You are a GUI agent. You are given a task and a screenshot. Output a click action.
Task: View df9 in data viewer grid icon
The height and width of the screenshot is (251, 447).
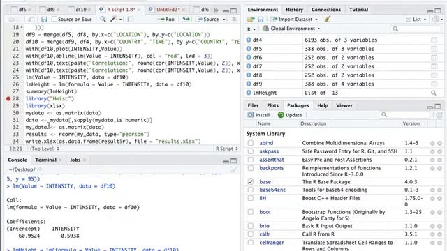(x=434, y=84)
